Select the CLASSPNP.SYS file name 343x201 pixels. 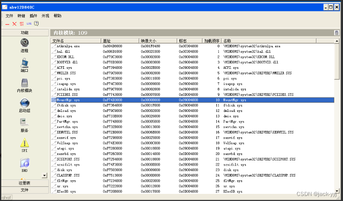point(68,175)
